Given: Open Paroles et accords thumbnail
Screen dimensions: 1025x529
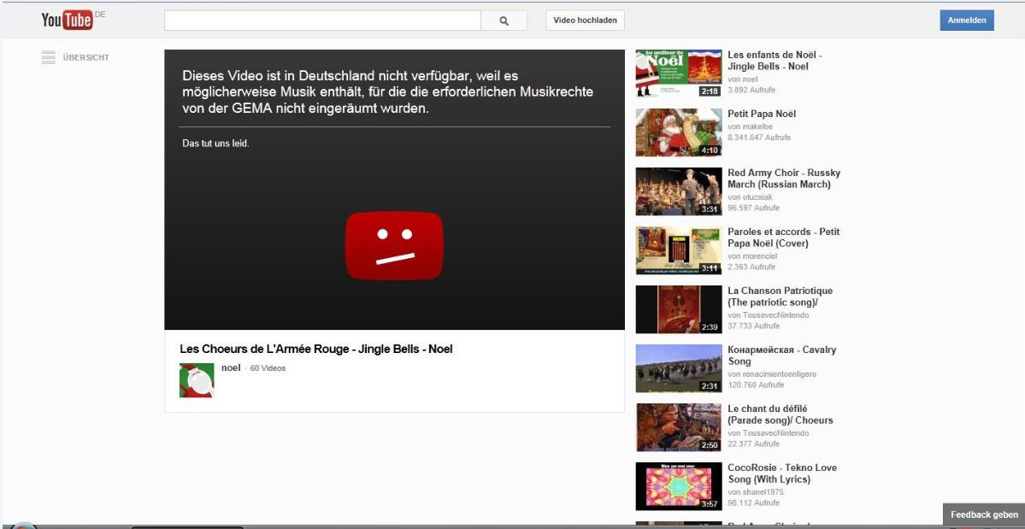Looking at the screenshot, I should [x=679, y=250].
